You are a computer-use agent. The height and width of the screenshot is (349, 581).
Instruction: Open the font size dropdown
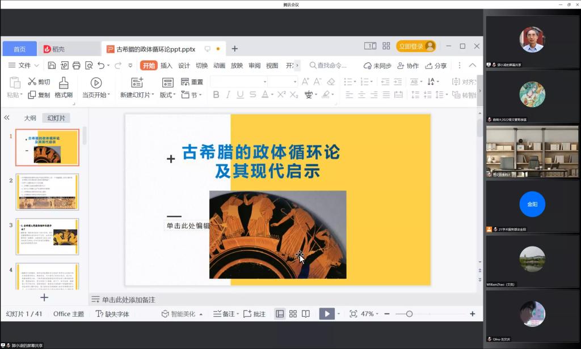[x=294, y=81]
